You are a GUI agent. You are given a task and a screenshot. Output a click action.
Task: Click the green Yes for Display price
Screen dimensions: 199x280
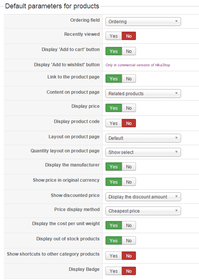(113, 108)
